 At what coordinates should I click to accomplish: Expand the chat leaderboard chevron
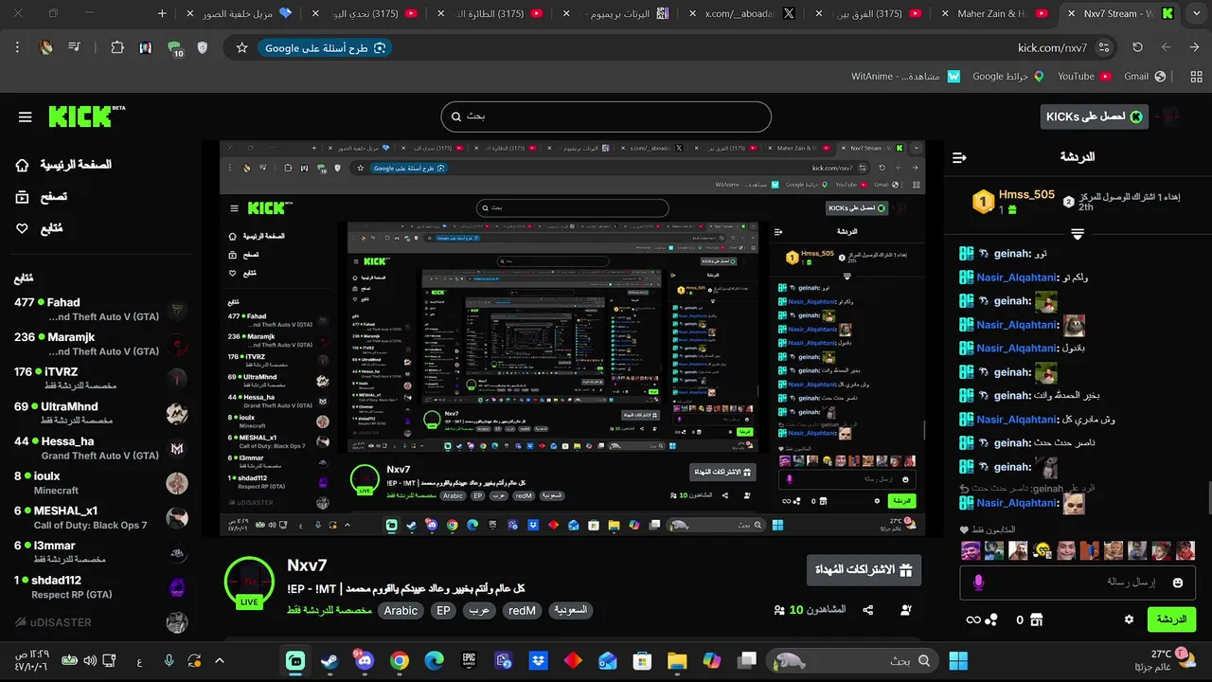point(1078,233)
